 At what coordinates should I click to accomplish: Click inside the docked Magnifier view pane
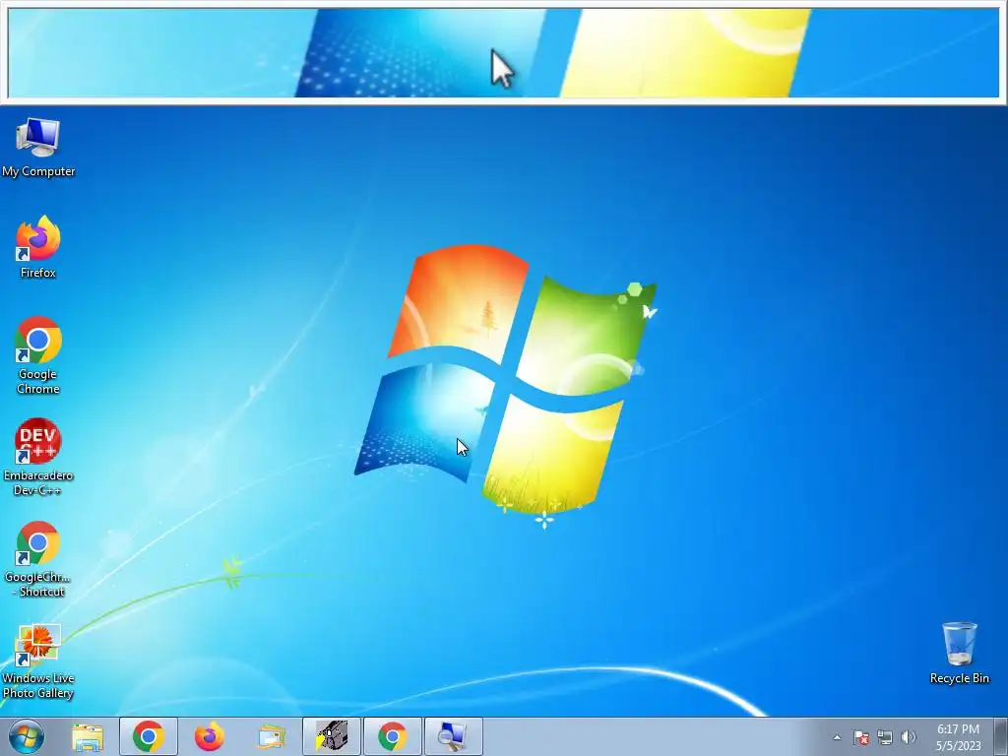503,53
